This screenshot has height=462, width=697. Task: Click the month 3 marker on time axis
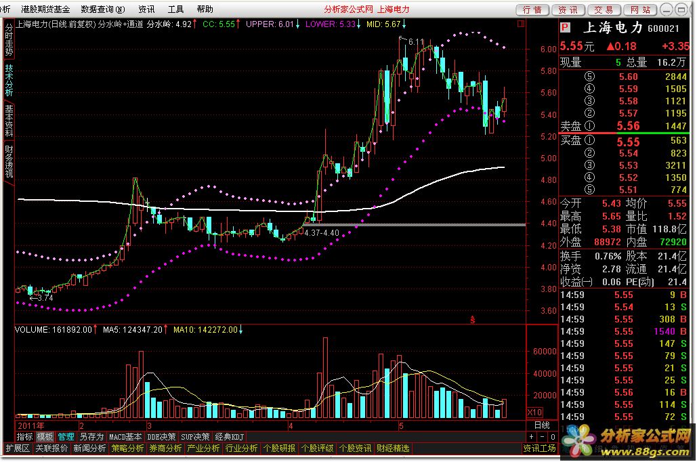coord(149,425)
